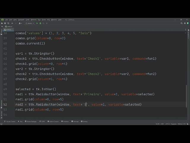190x143 pixels.
Task: Open the Run menu in the menu bar
Action: click(x=39, y=20)
